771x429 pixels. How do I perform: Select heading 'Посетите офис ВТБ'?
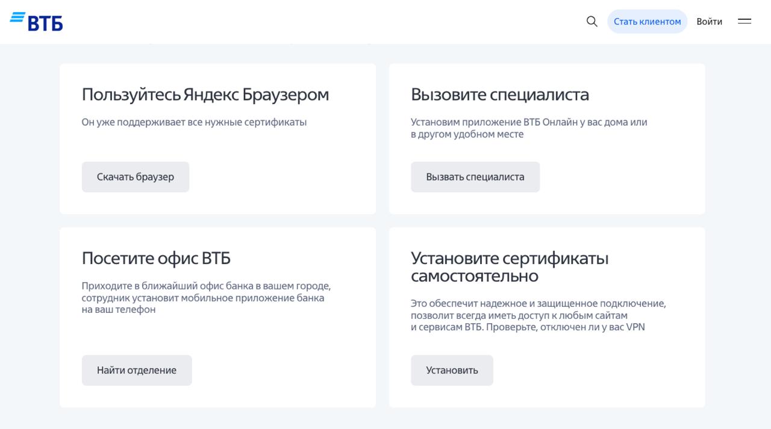[x=156, y=259]
